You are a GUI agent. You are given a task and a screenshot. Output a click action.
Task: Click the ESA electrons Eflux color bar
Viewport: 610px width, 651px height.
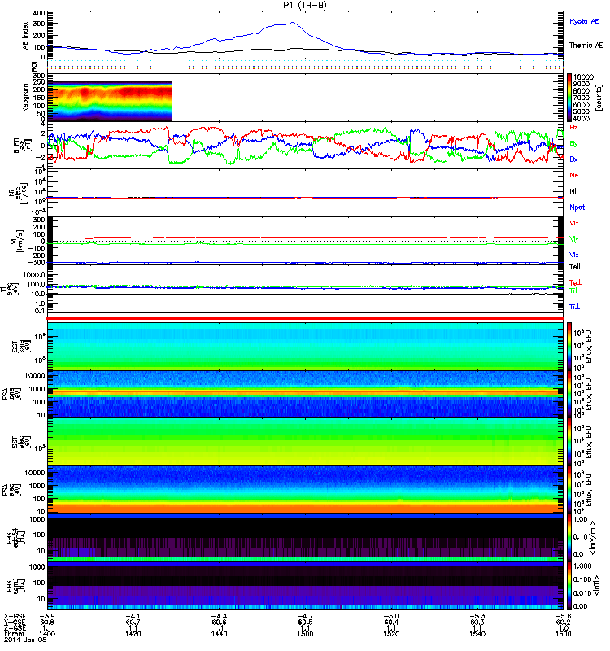(x=569, y=490)
